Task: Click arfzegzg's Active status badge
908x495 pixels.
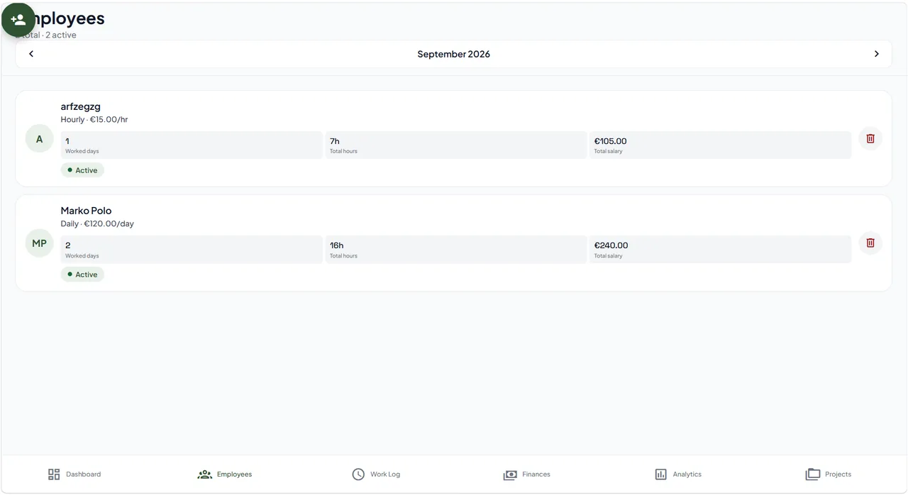Action: click(x=82, y=170)
